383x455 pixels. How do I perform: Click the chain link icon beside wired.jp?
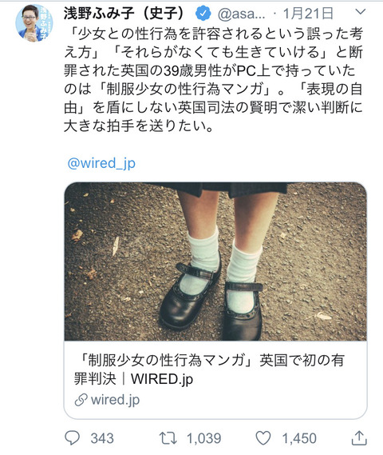click(81, 400)
